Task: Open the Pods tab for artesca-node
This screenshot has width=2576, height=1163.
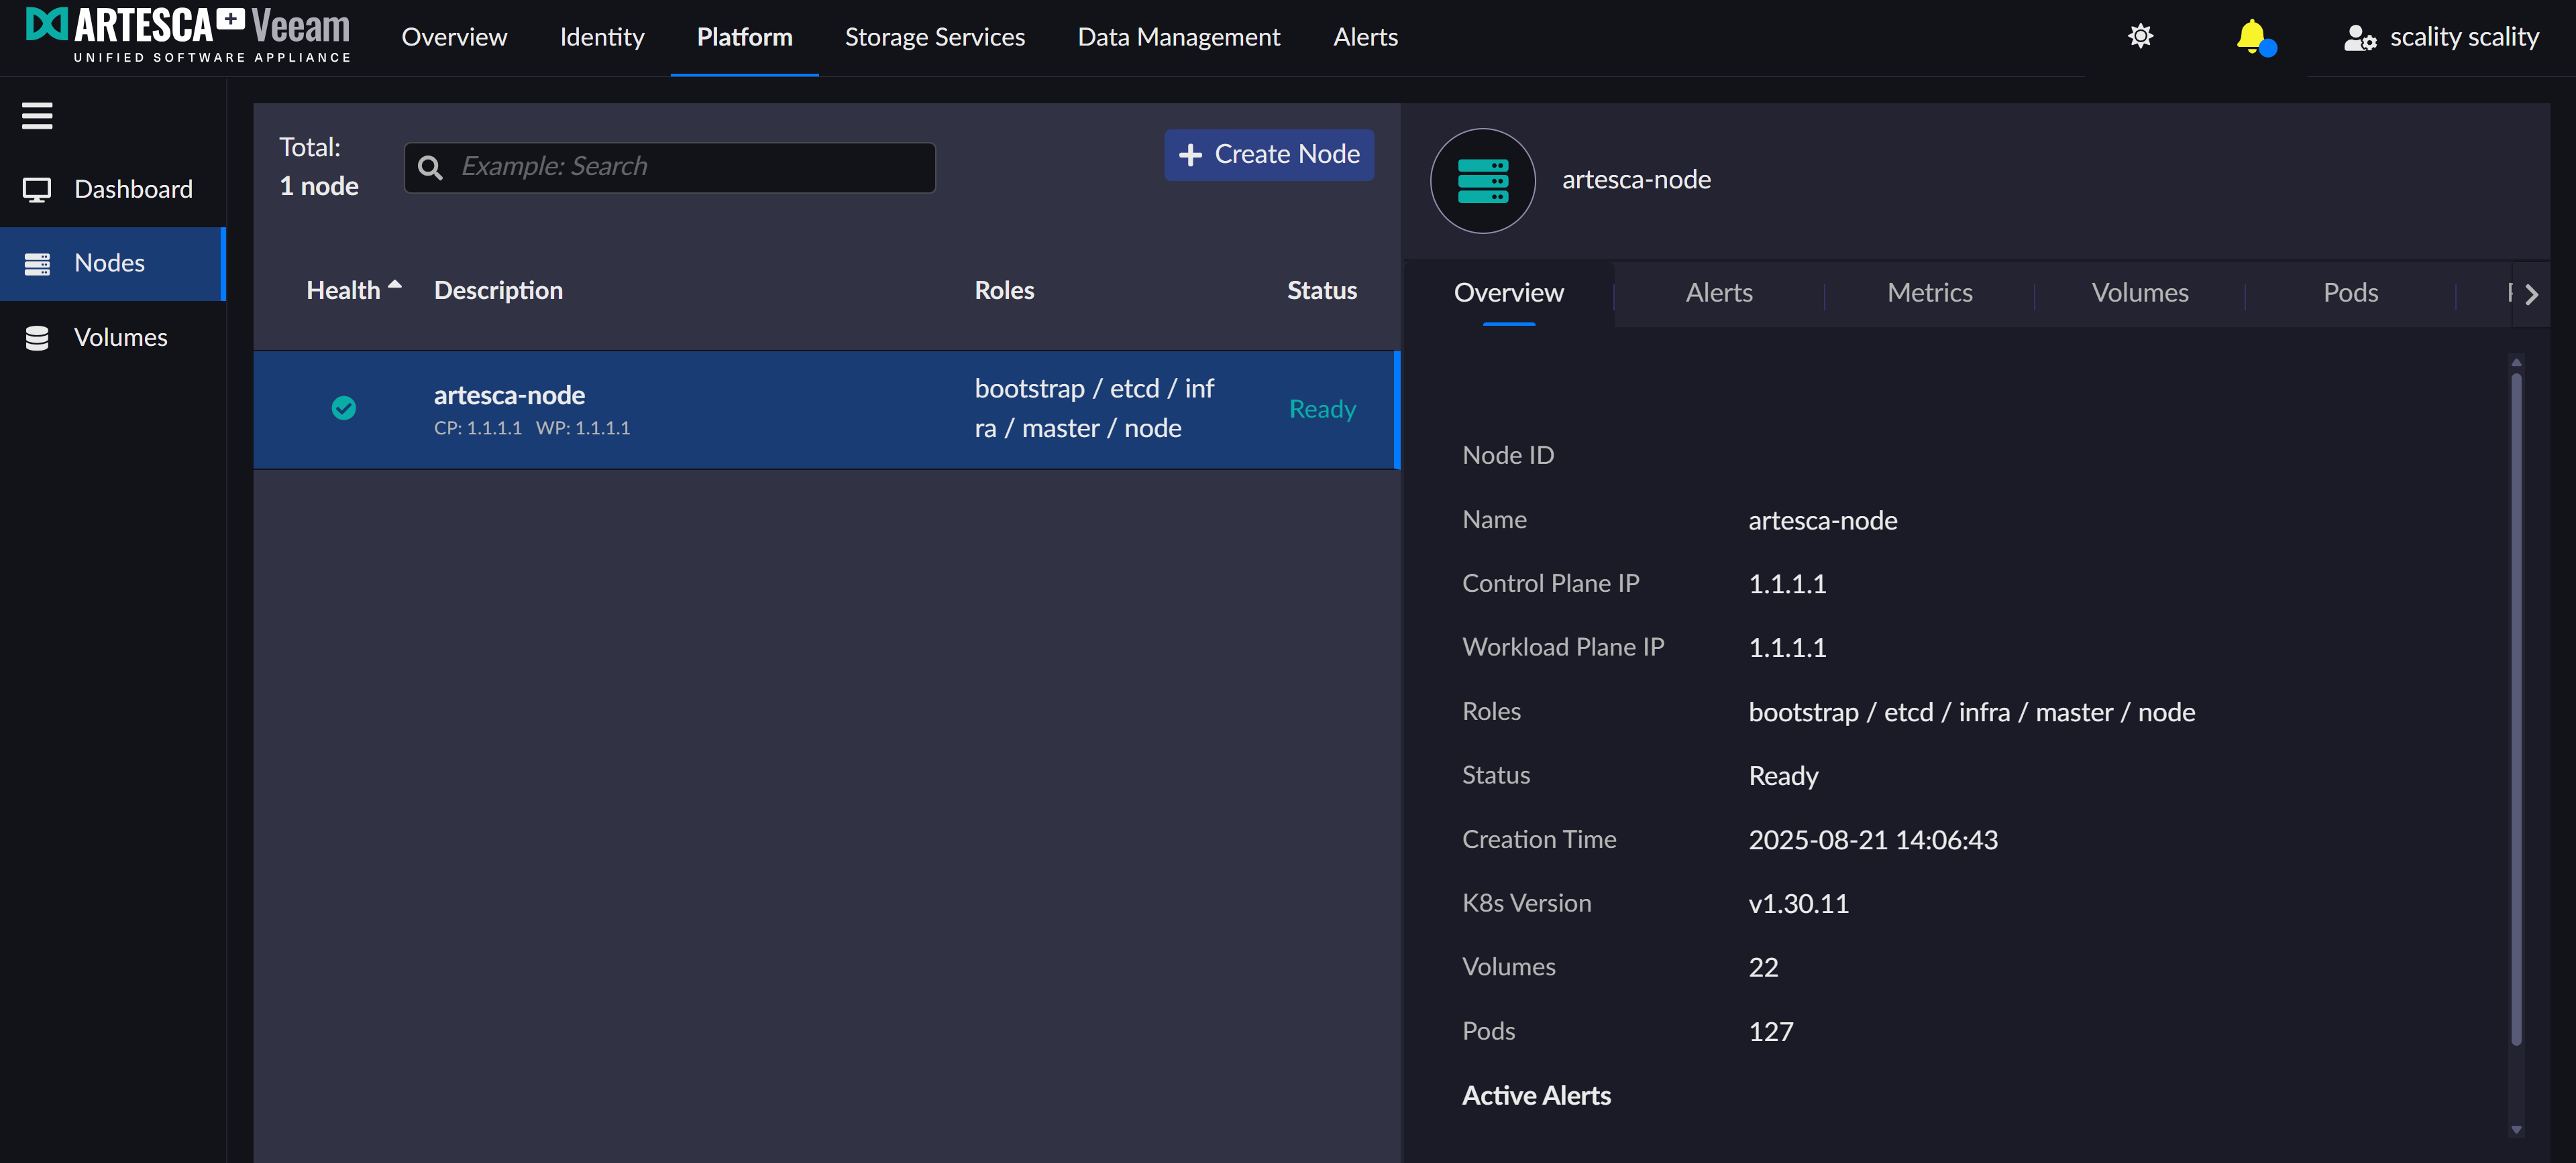Action: [x=2350, y=293]
